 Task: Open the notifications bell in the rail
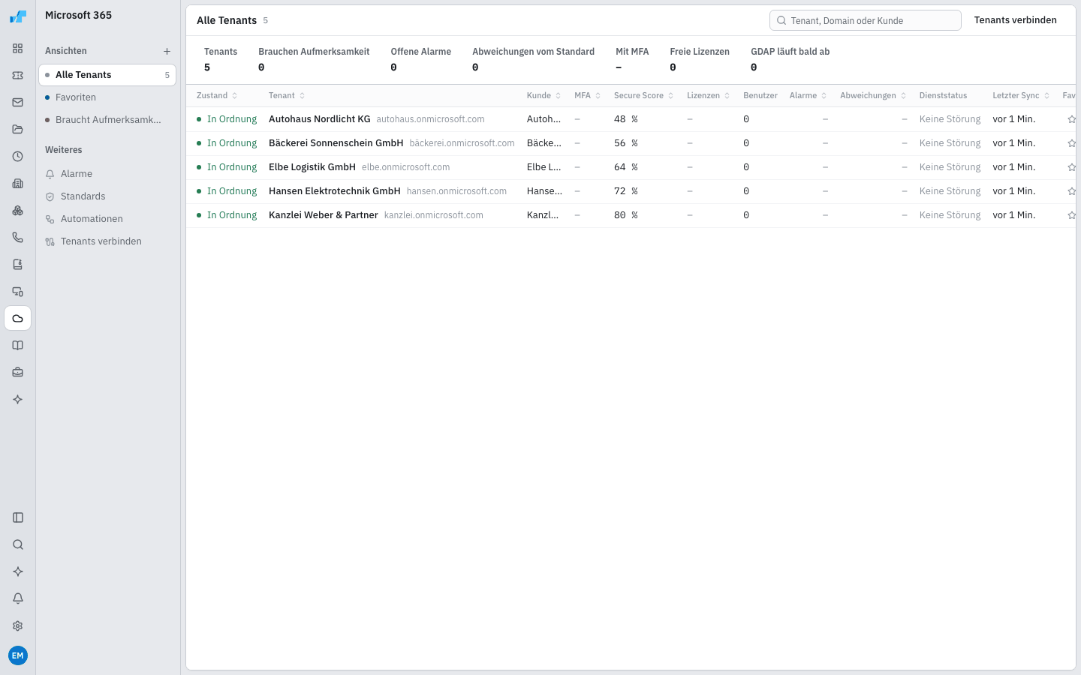18,598
